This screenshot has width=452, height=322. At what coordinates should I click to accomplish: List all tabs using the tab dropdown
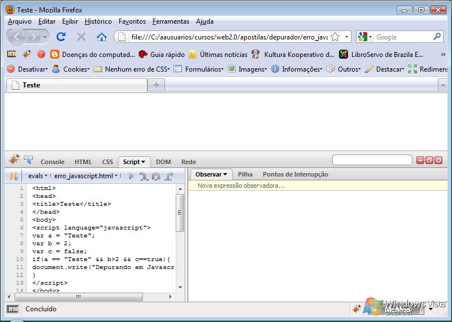click(x=443, y=86)
